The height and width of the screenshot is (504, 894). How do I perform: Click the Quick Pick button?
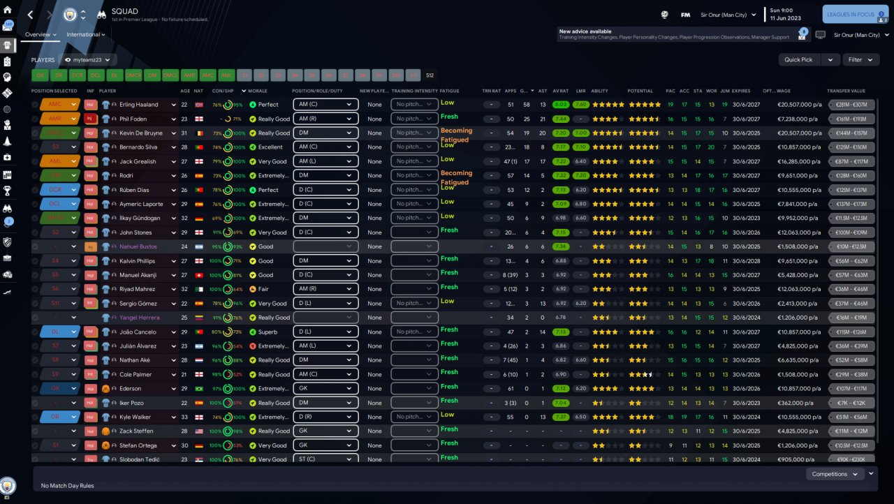800,60
